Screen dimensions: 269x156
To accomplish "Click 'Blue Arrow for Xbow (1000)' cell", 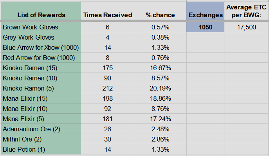I will tap(41, 47).
